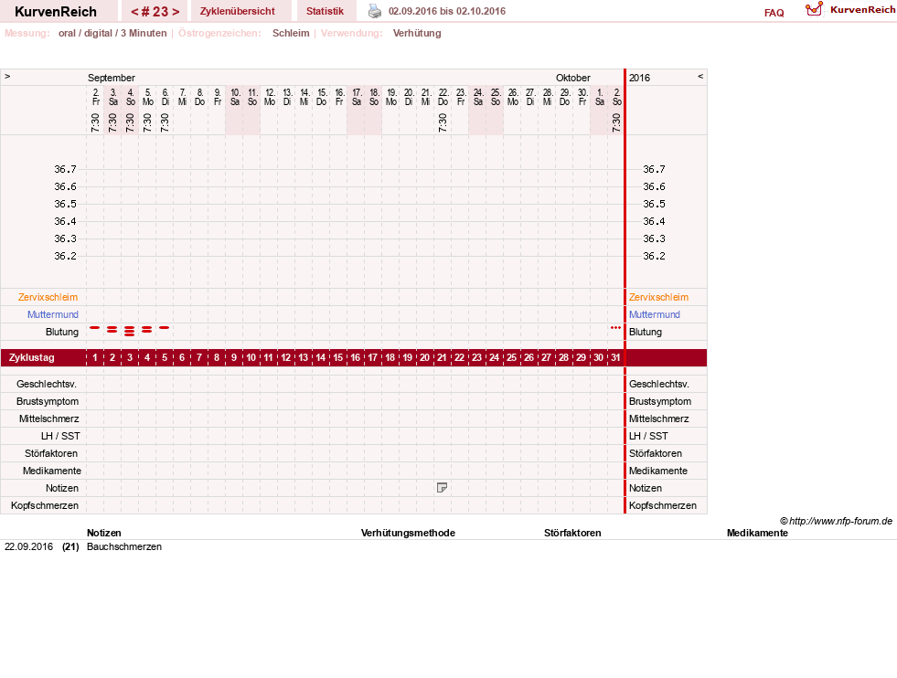The image size is (897, 678).
Task: Click the printer icon
Action: (375, 11)
